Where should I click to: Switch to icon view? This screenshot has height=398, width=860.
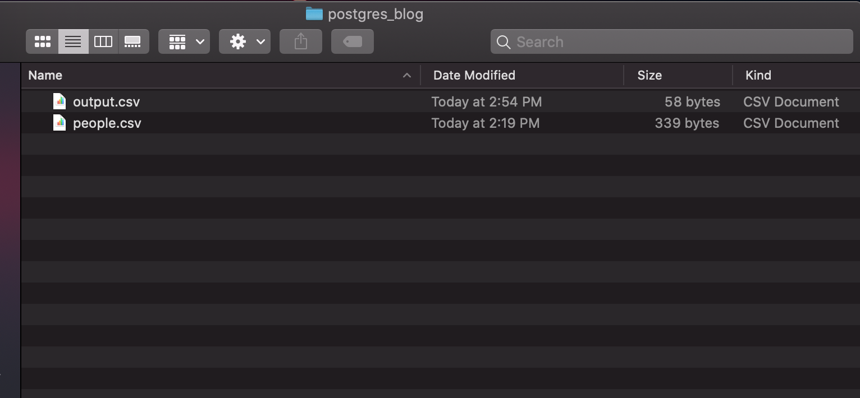(43, 41)
